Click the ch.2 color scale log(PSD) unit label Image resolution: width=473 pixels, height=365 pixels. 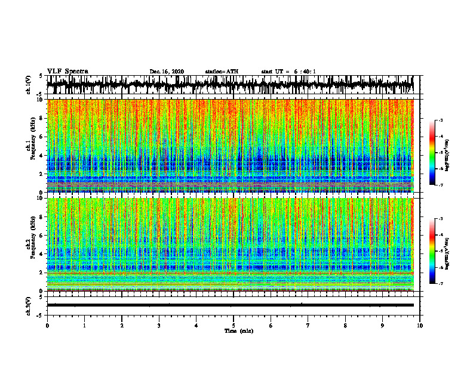[447, 253]
